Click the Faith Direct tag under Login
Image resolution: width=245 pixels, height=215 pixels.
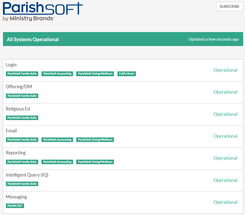click(127, 74)
